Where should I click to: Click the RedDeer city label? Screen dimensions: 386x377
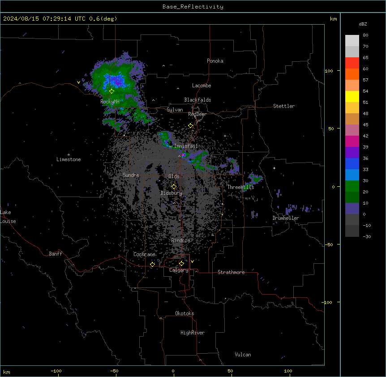tap(197, 114)
